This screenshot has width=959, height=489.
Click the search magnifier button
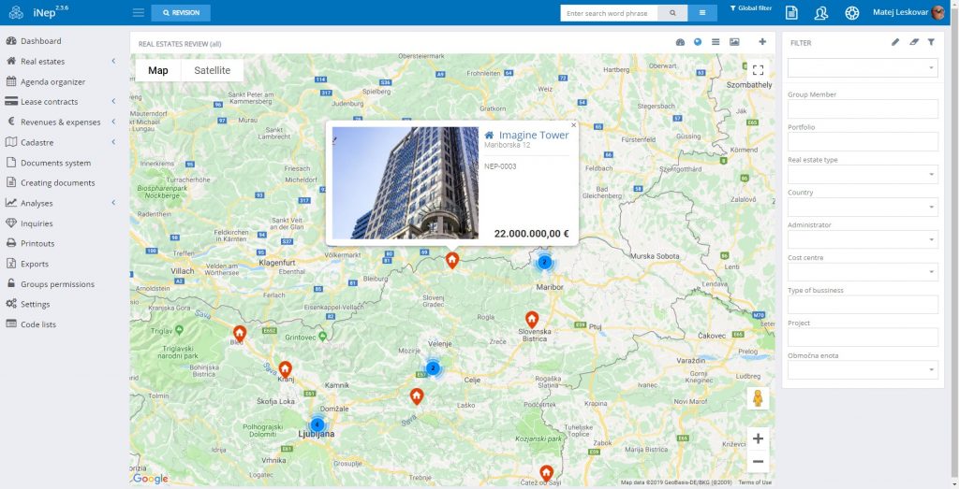click(672, 13)
